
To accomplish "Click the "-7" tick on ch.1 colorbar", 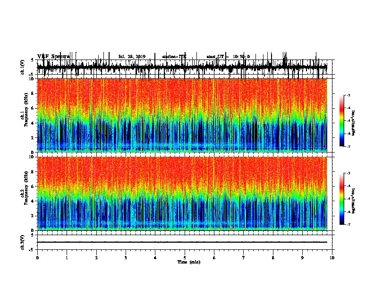I will pyautogui.click(x=348, y=146).
